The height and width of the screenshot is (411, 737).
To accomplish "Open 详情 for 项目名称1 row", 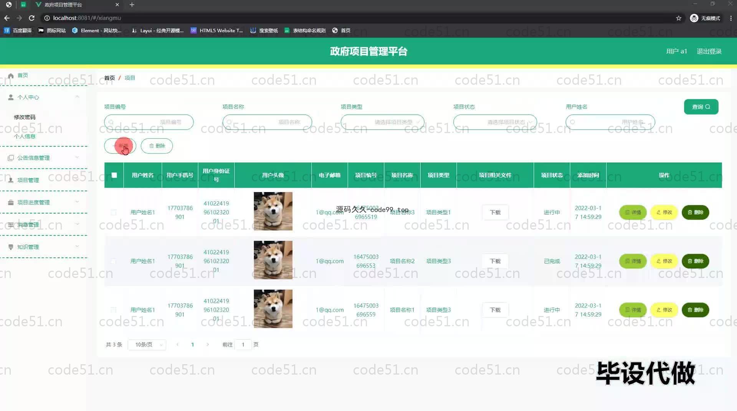I will pyautogui.click(x=633, y=310).
